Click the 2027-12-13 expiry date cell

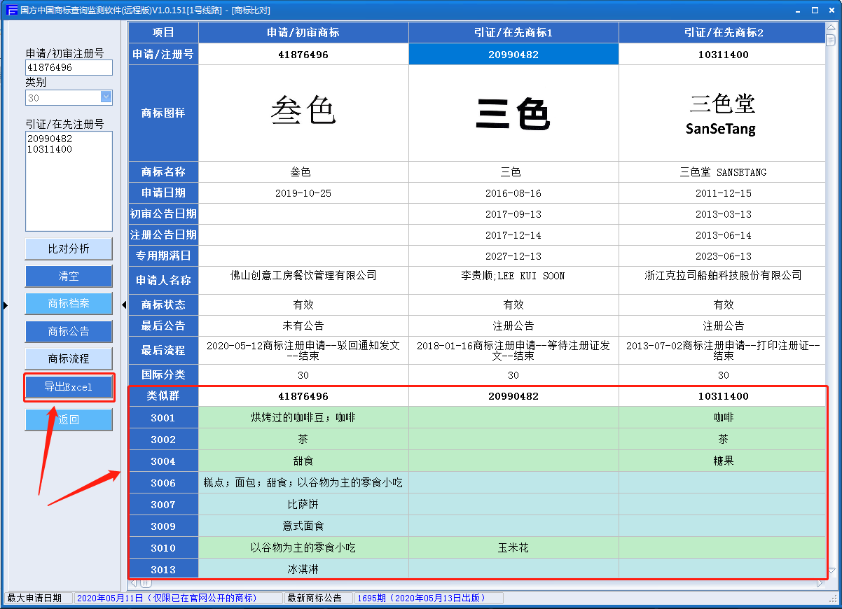coord(513,256)
